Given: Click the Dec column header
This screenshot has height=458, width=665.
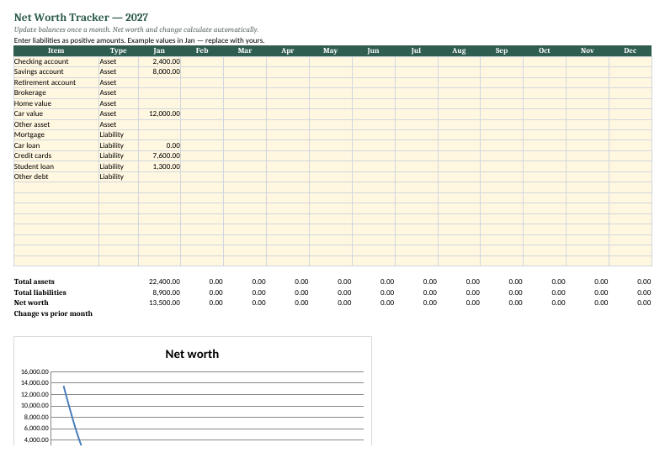Looking at the screenshot, I should (630, 50).
